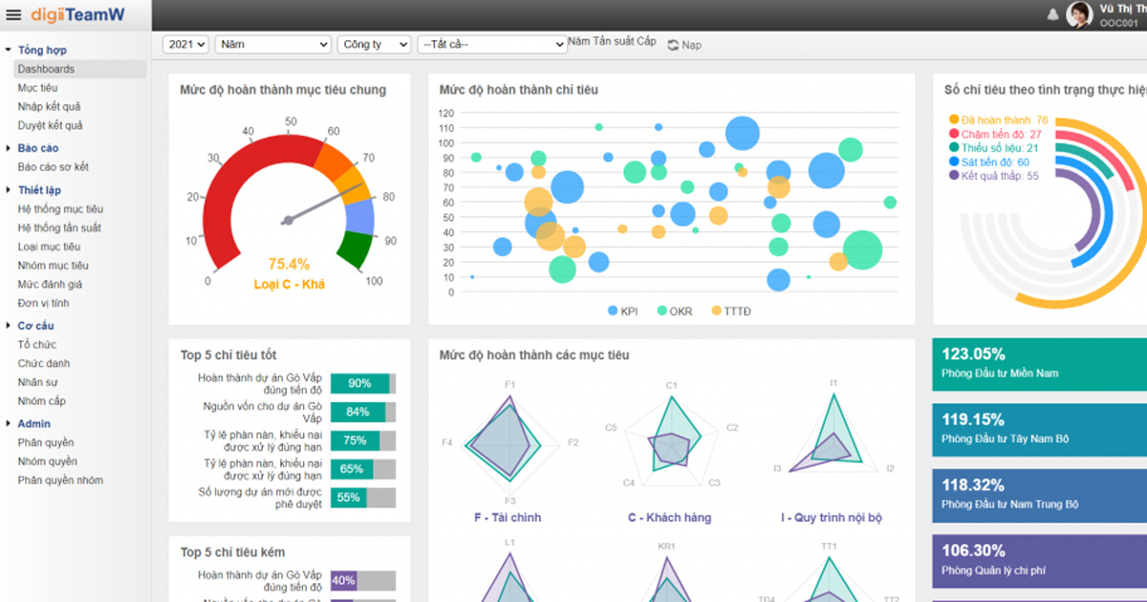Click the Nạp refresh icon
This screenshot has height=602, width=1147.
[673, 45]
